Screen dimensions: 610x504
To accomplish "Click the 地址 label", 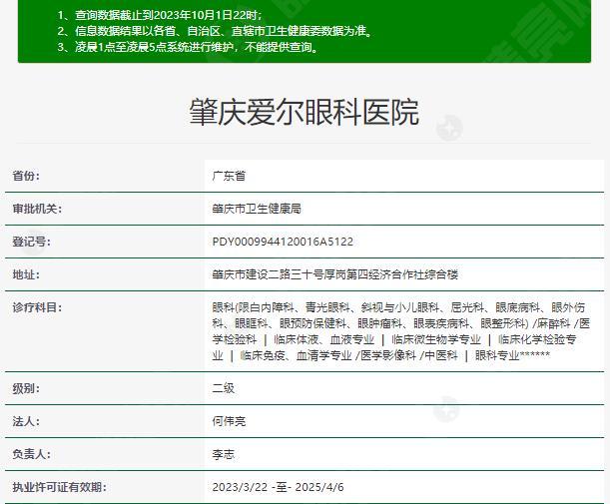I will pos(26,274).
